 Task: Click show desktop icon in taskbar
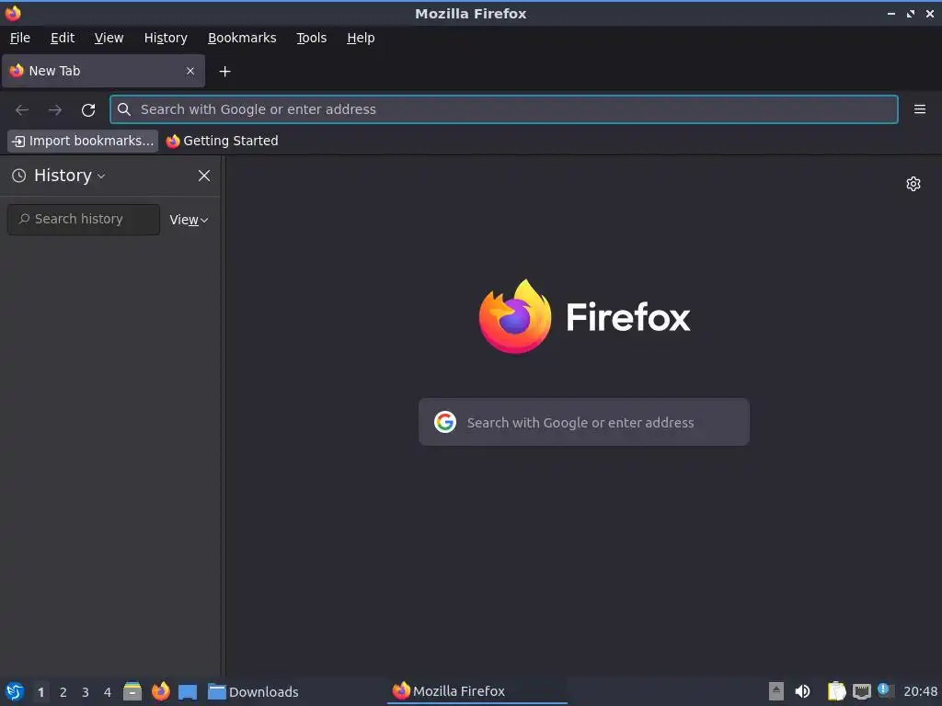pos(188,691)
